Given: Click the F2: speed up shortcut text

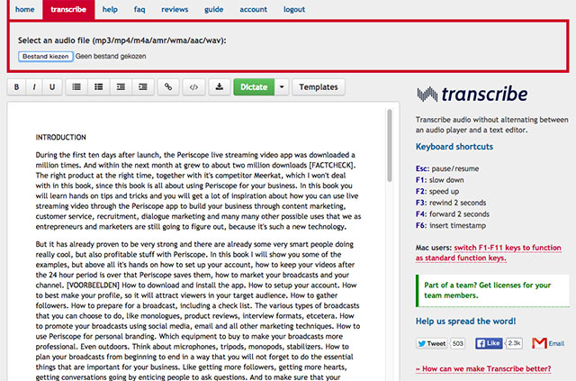Looking at the screenshot, I should [437, 192].
